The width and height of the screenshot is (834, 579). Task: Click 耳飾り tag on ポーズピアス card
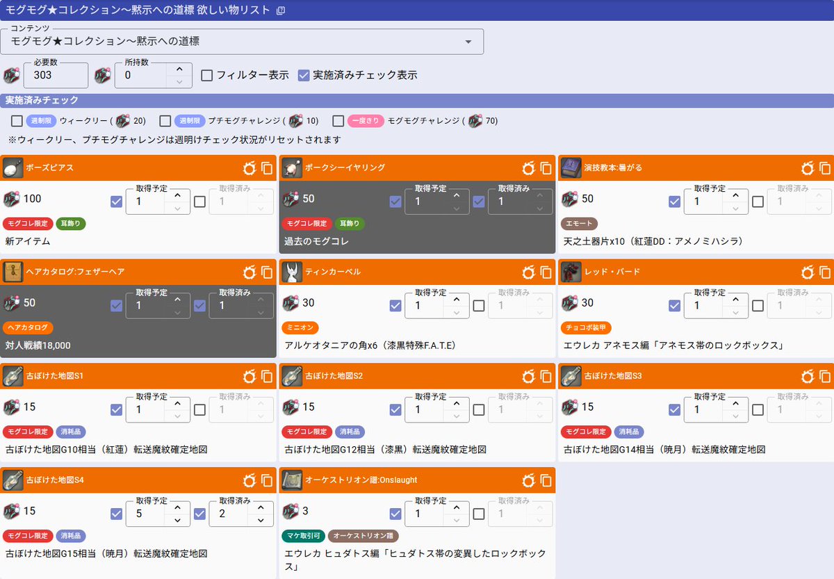coord(71,224)
